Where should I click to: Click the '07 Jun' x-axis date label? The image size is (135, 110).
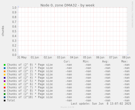point(113,58)
